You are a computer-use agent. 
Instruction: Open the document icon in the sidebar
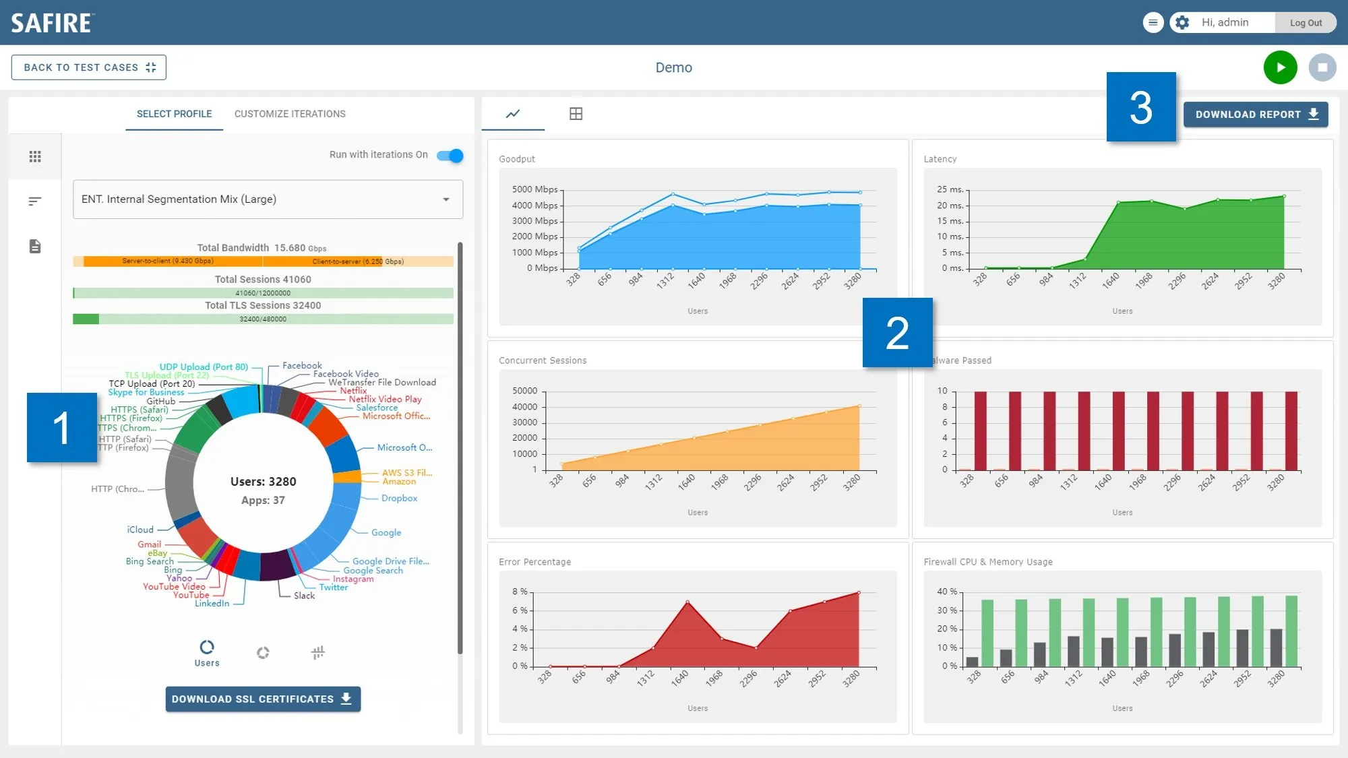click(35, 246)
